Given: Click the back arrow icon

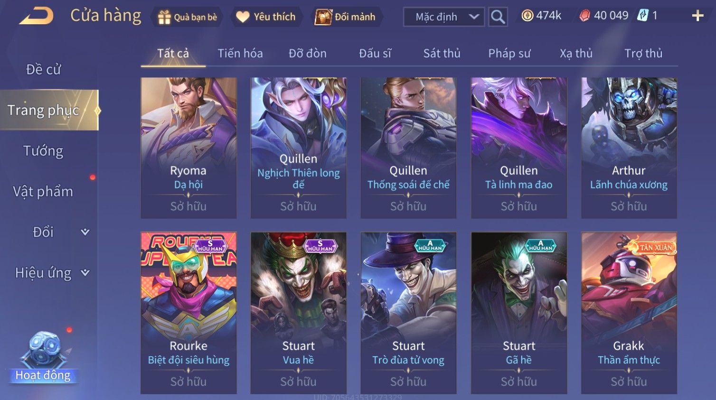Looking at the screenshot, I should (36, 16).
